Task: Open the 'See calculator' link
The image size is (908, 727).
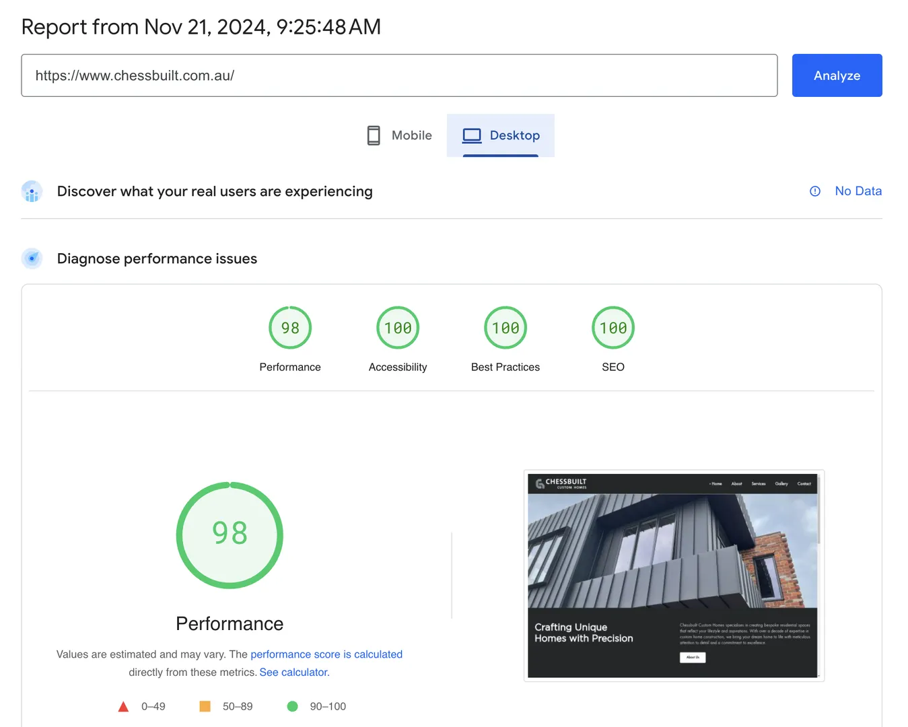Action: pos(294,672)
